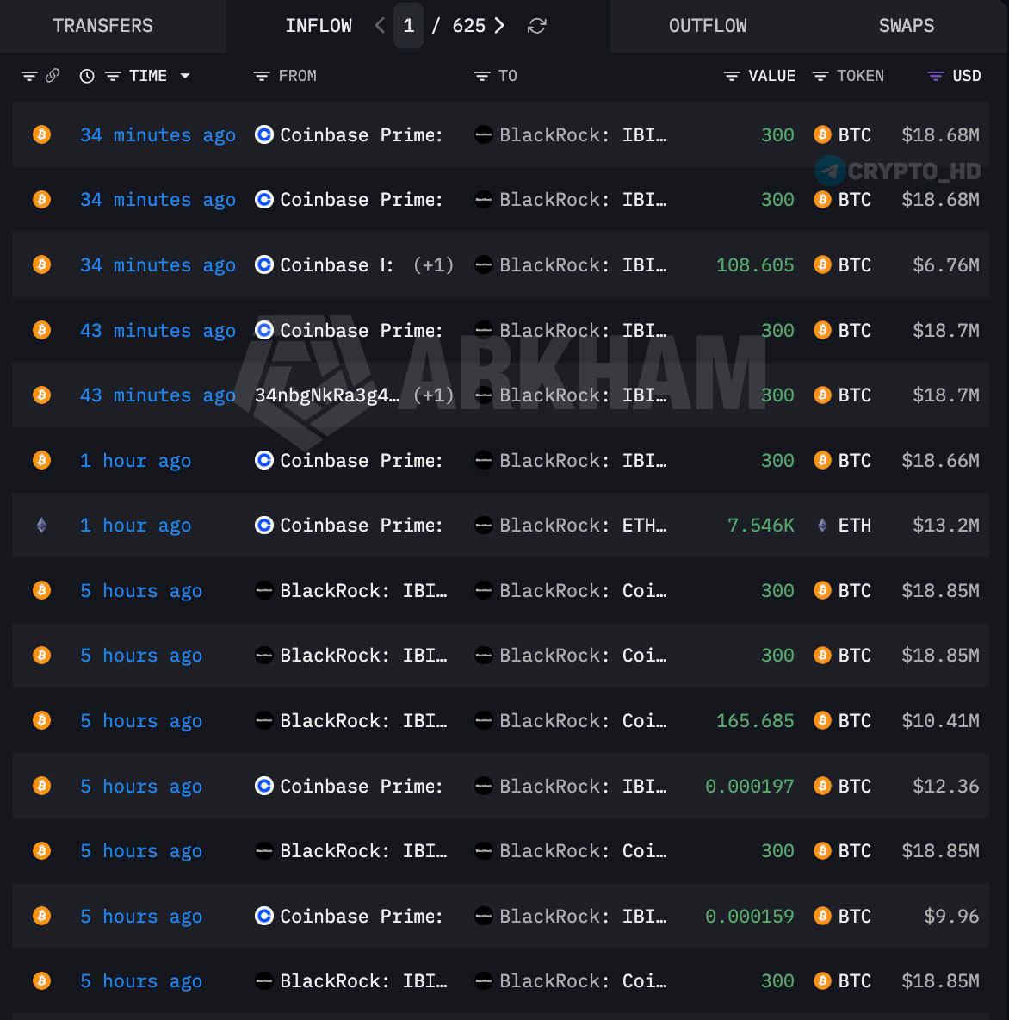Screen dimensions: 1009x1020
Task: Click the BTC chain icon in 165.685 row
Action: (x=41, y=720)
